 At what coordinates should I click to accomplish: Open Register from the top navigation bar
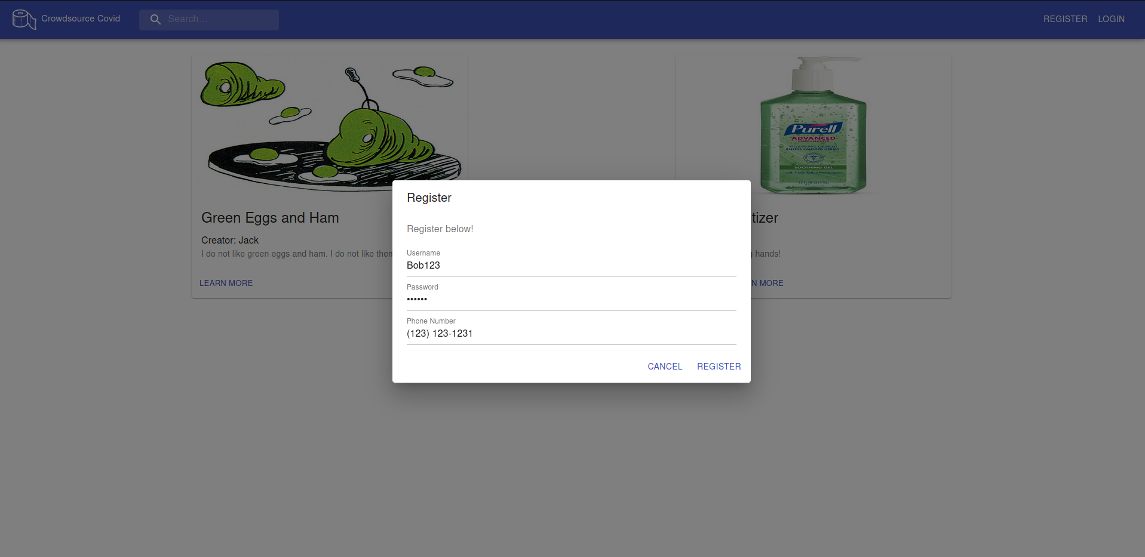click(x=1065, y=19)
